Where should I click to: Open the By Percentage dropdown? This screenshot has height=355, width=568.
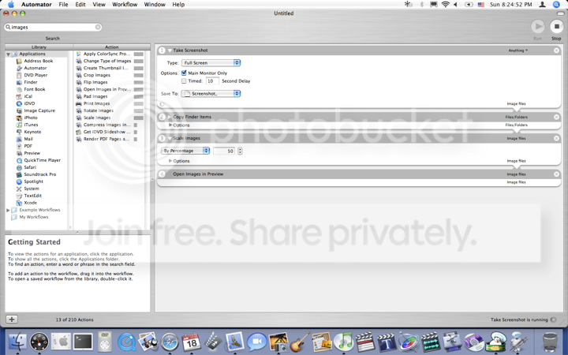click(185, 151)
